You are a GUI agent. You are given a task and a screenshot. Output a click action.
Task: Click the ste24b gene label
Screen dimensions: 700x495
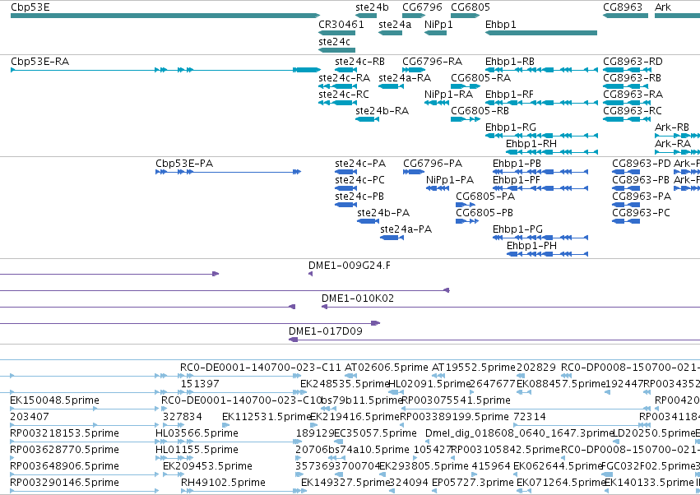(372, 7)
